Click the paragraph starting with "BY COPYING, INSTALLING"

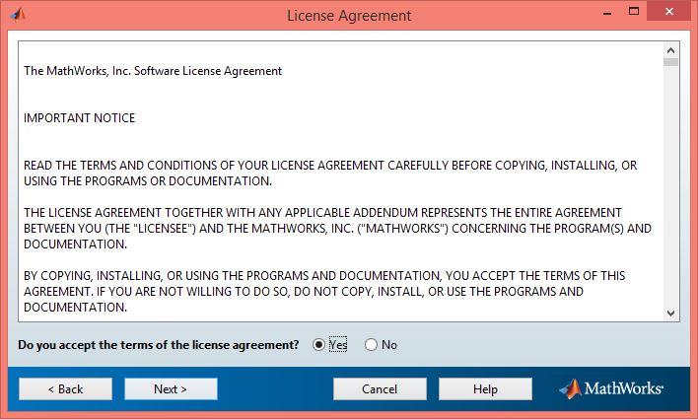tap(324, 291)
